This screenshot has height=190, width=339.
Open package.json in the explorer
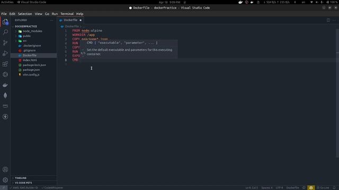[x=31, y=70]
